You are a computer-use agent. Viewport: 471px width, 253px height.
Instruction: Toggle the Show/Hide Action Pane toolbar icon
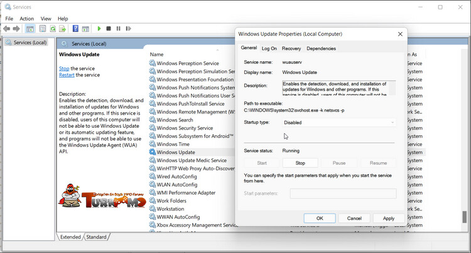coord(85,29)
